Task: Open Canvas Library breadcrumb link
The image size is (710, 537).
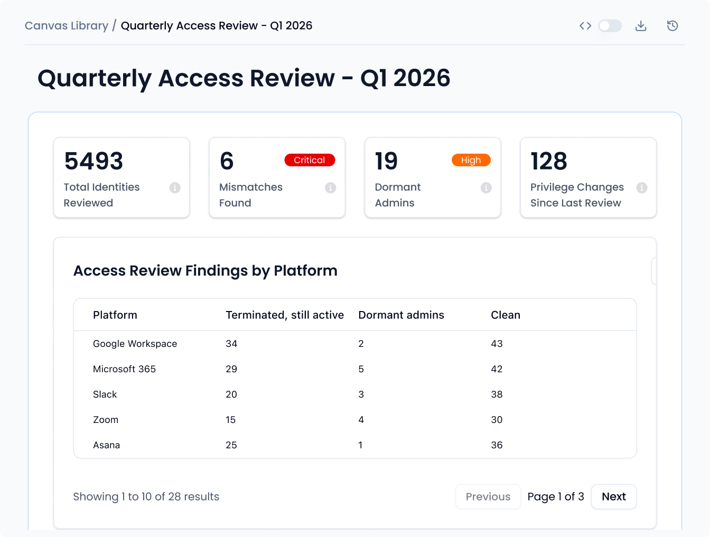Action: pyautogui.click(x=67, y=26)
